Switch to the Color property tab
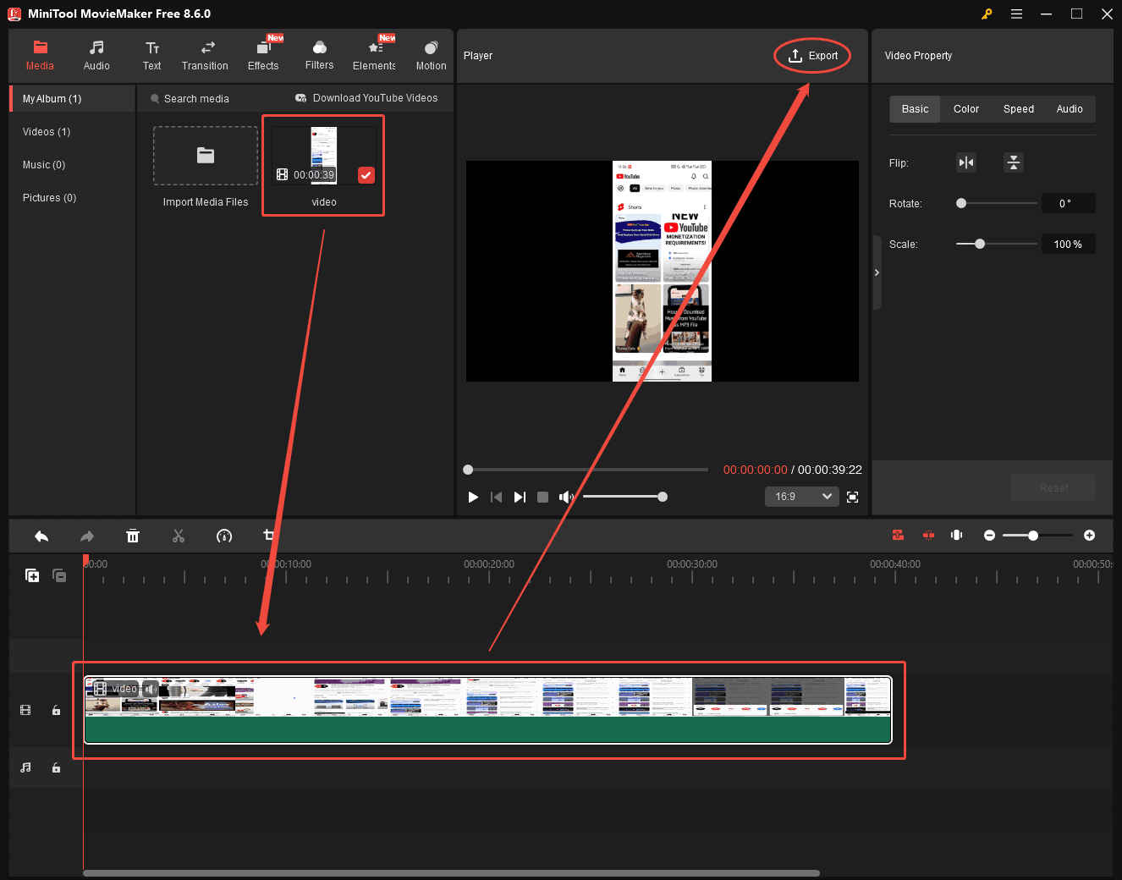 (x=966, y=109)
